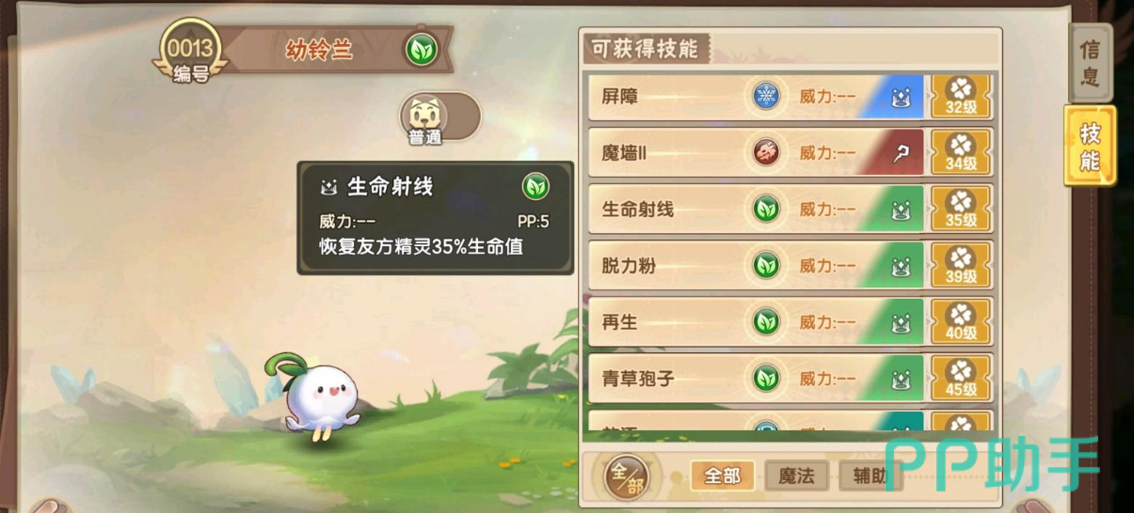
Task: Select the 全部 skill filter
Action: coord(723,475)
